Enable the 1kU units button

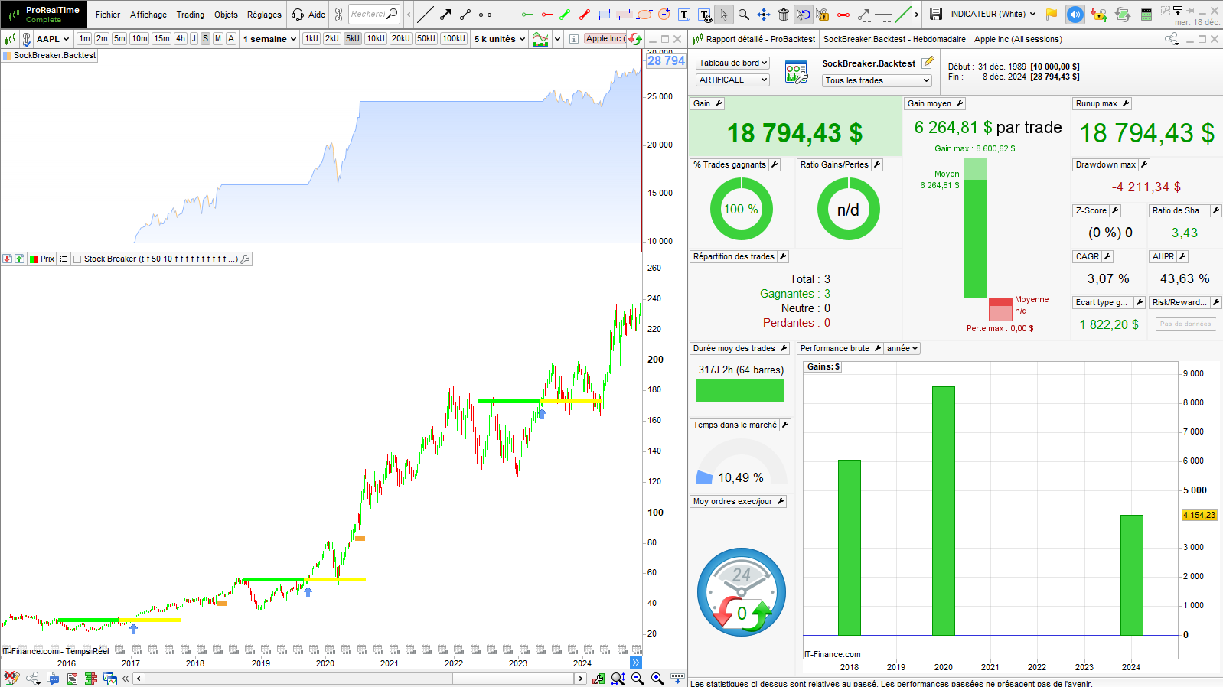tap(311, 39)
